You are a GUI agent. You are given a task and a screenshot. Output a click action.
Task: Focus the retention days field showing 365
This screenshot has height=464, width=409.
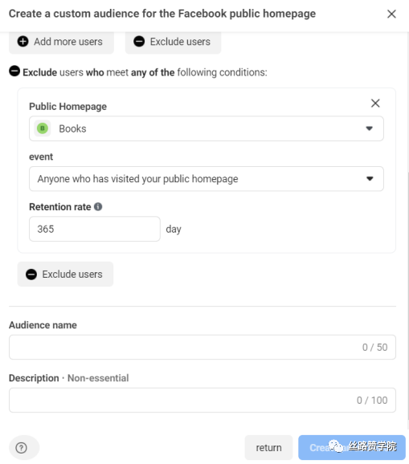tap(95, 229)
